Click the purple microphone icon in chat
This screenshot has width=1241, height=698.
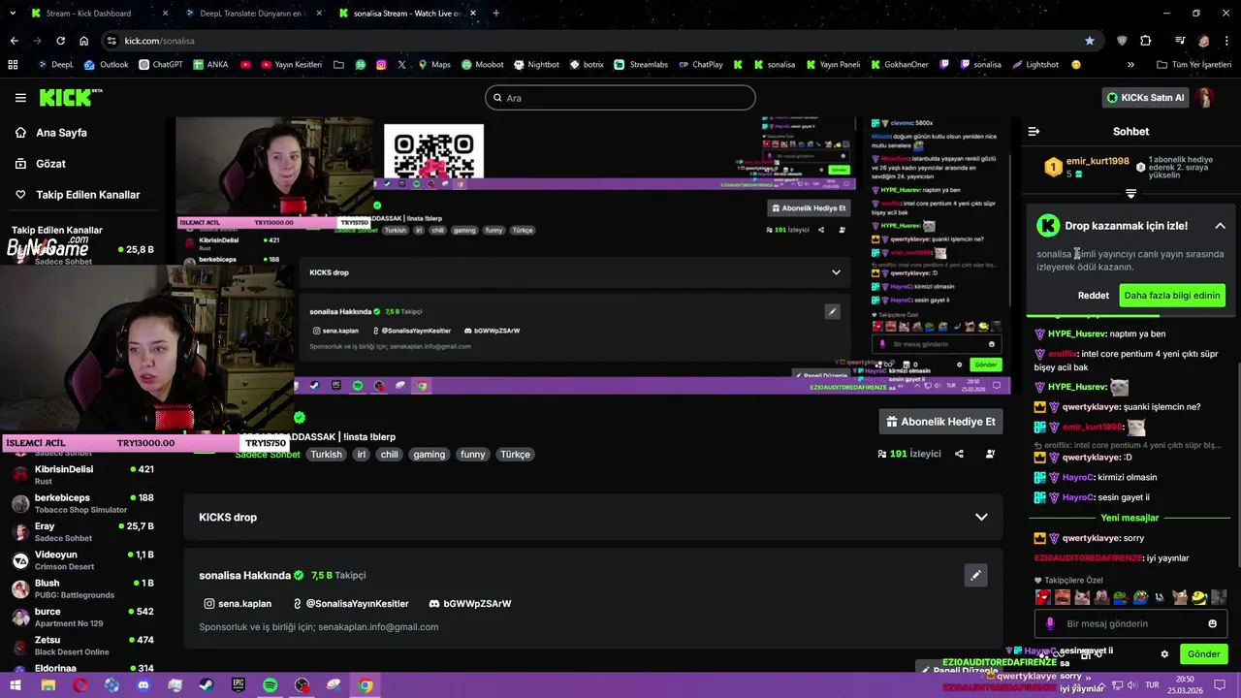tap(1050, 623)
